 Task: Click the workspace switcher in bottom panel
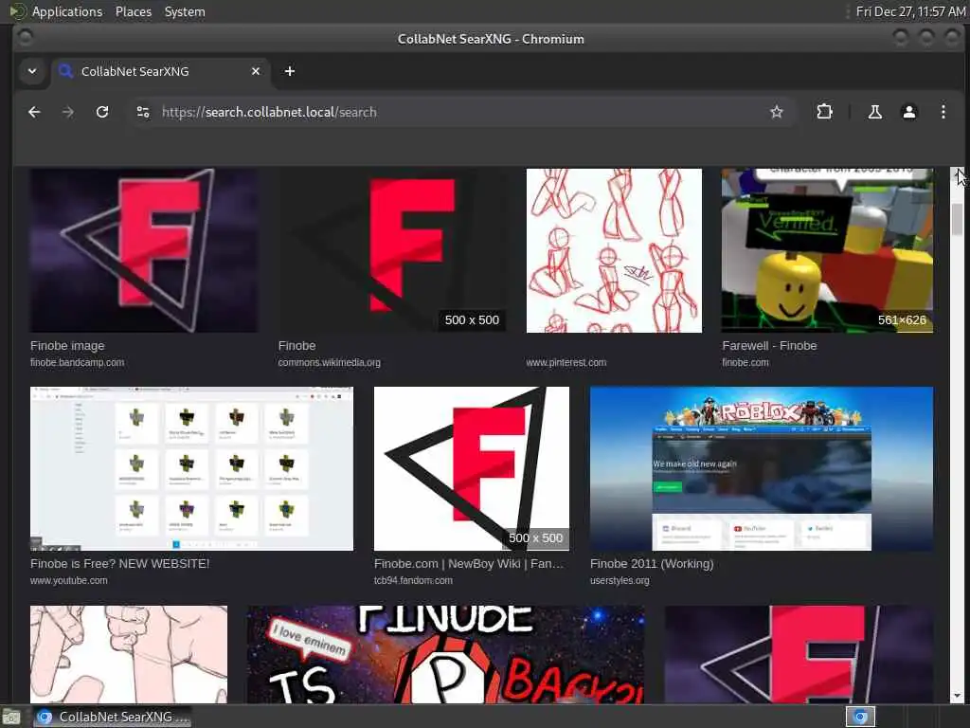pos(860,717)
